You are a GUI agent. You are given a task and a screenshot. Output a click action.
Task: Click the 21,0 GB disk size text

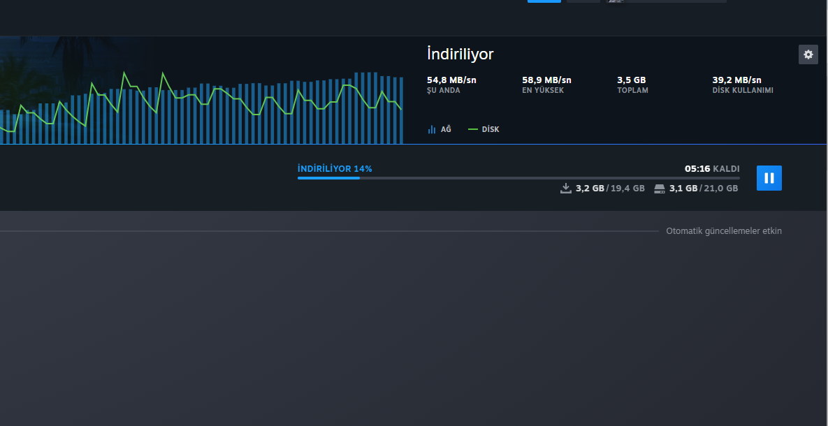[x=721, y=189]
